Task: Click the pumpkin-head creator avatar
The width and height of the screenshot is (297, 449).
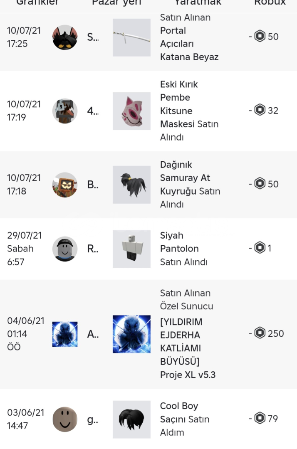Action: pos(65,185)
